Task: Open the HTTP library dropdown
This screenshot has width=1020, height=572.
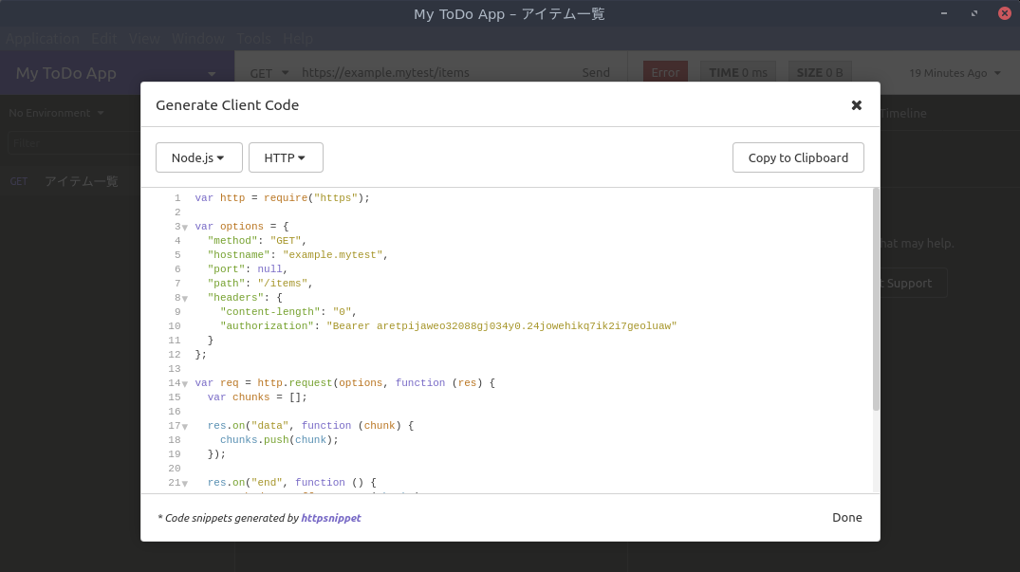Action: [x=286, y=157]
